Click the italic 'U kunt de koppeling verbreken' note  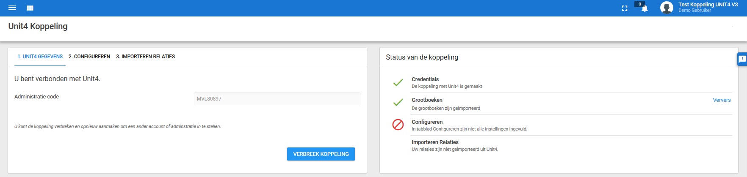117,126
